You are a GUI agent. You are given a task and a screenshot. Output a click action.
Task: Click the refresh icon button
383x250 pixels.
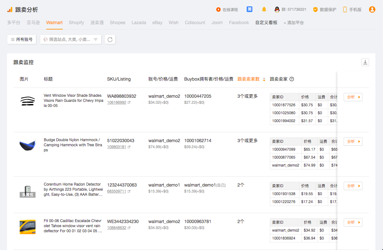pos(110,40)
